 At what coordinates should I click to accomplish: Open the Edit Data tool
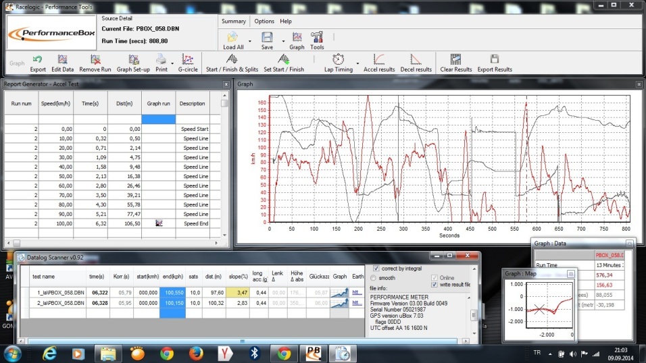(62, 60)
